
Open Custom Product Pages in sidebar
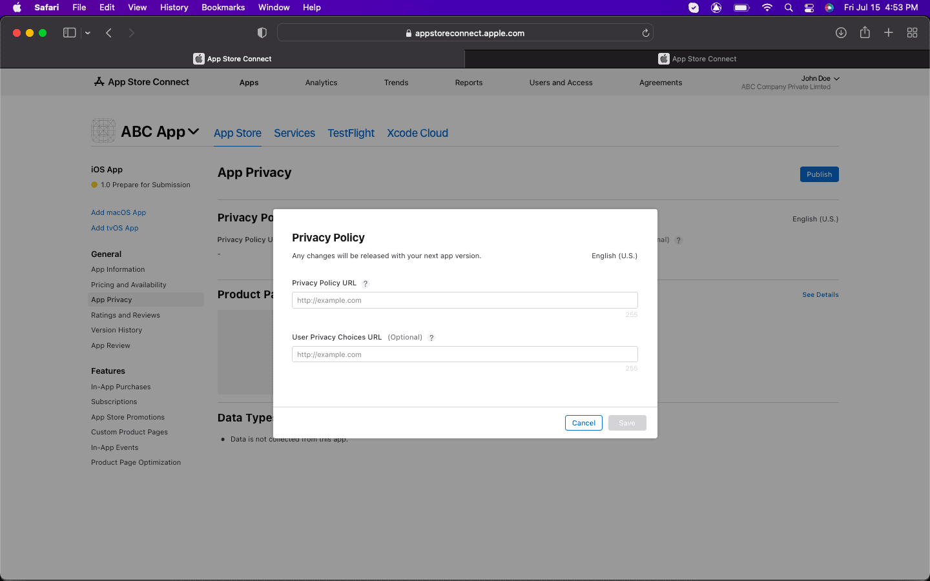[x=129, y=432]
